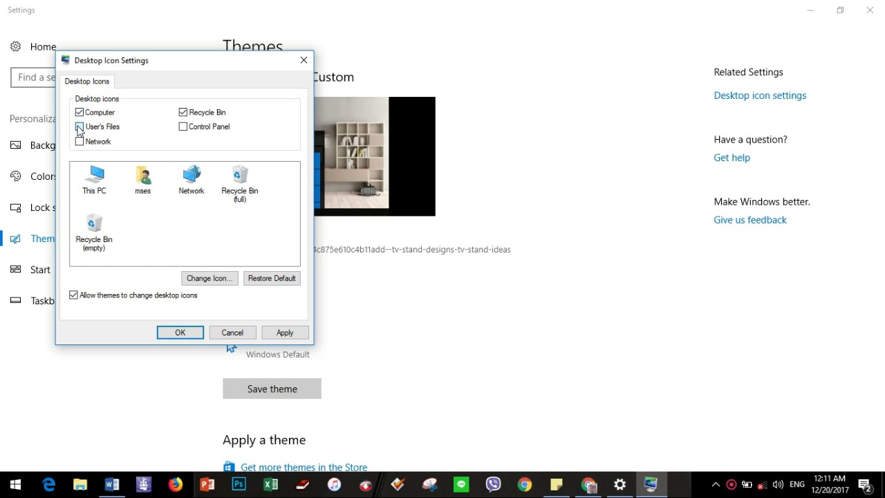
Task: Open Microsoft Word from taskbar
Action: point(112,485)
